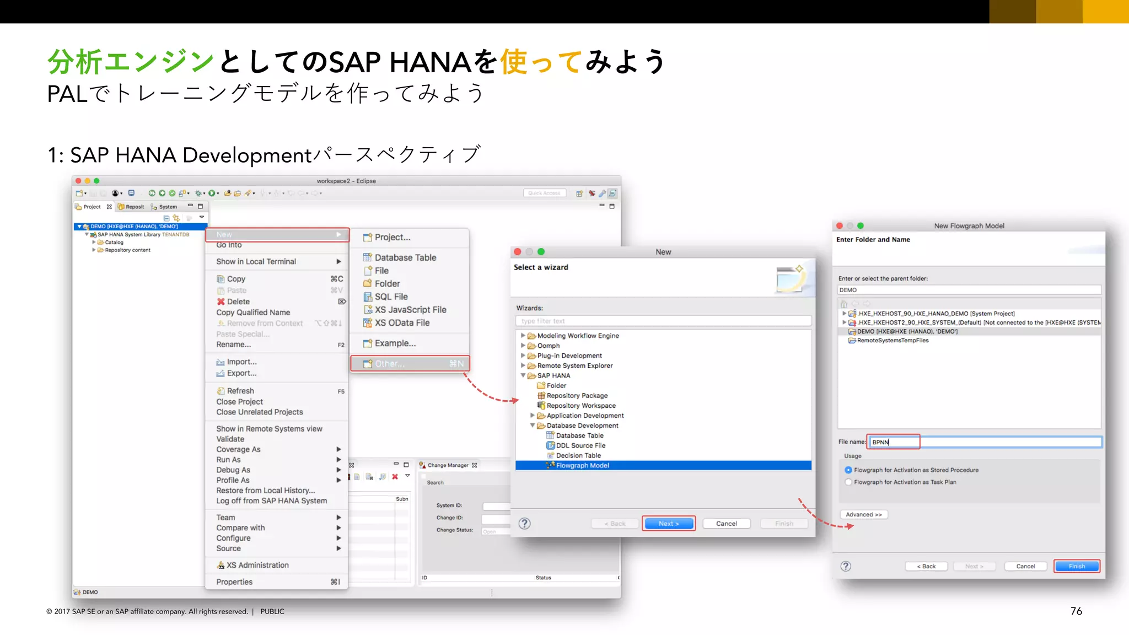This screenshot has width=1129, height=635.
Task: Click the Advanced >> button
Action: pos(864,515)
